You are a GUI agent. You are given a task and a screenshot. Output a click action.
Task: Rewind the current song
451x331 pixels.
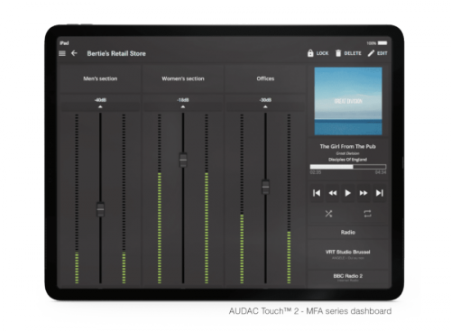[333, 193]
